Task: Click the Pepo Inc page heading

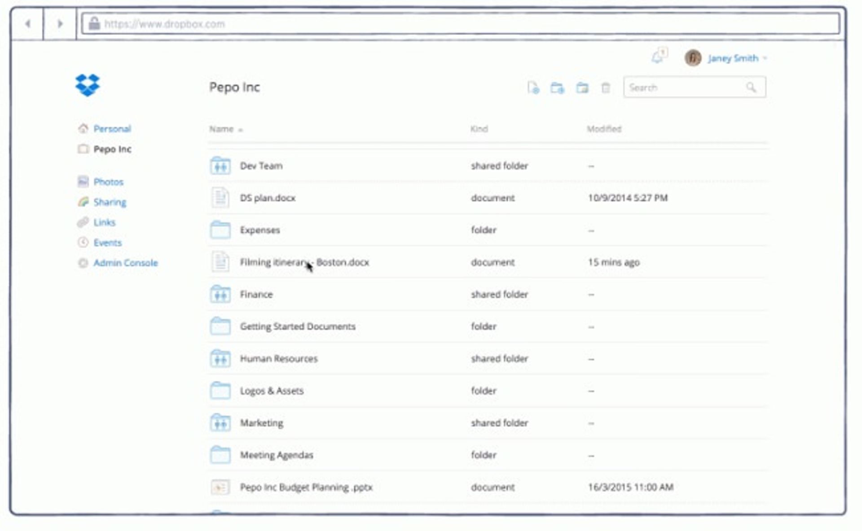Action: (x=234, y=87)
